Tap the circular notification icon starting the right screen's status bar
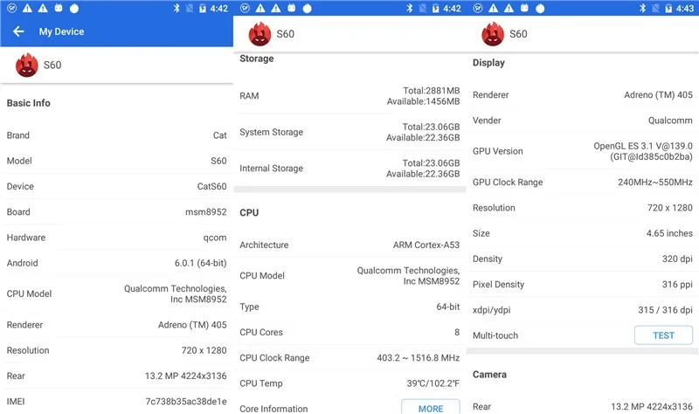699x414 pixels. pyautogui.click(x=478, y=8)
